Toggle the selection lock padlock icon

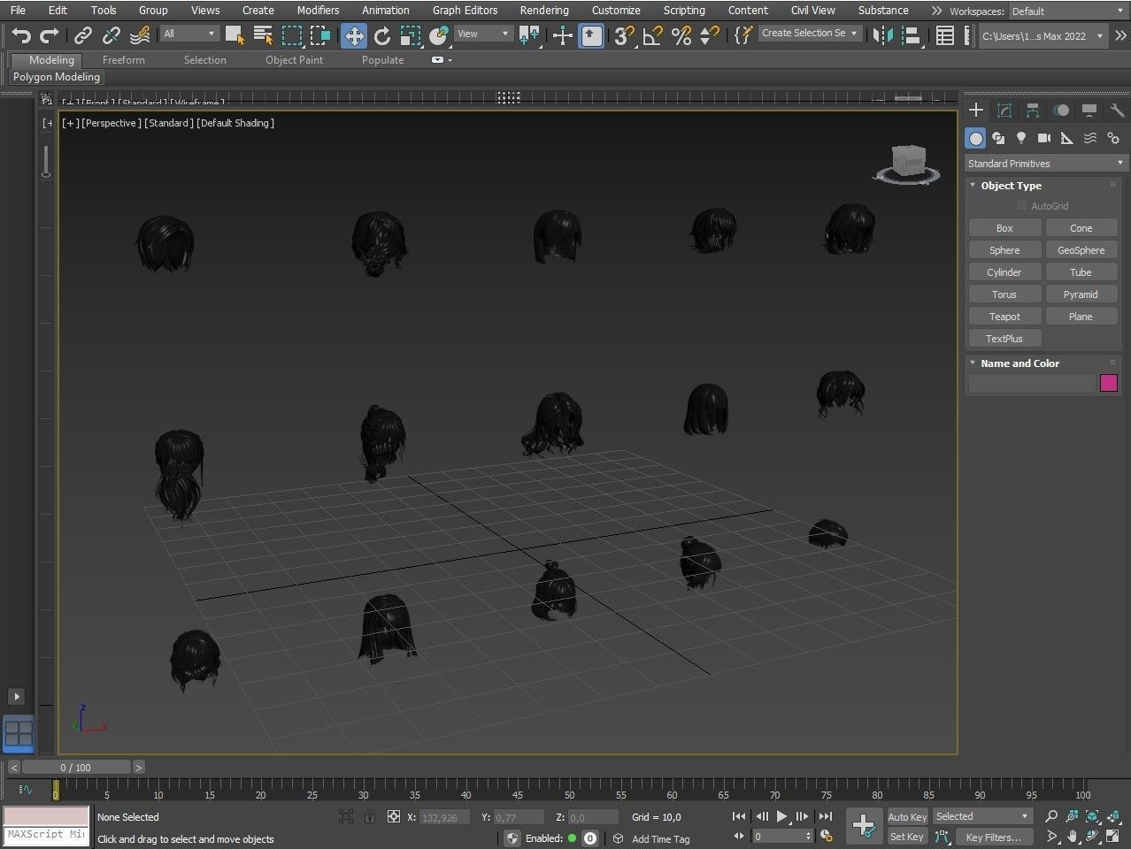[370, 817]
